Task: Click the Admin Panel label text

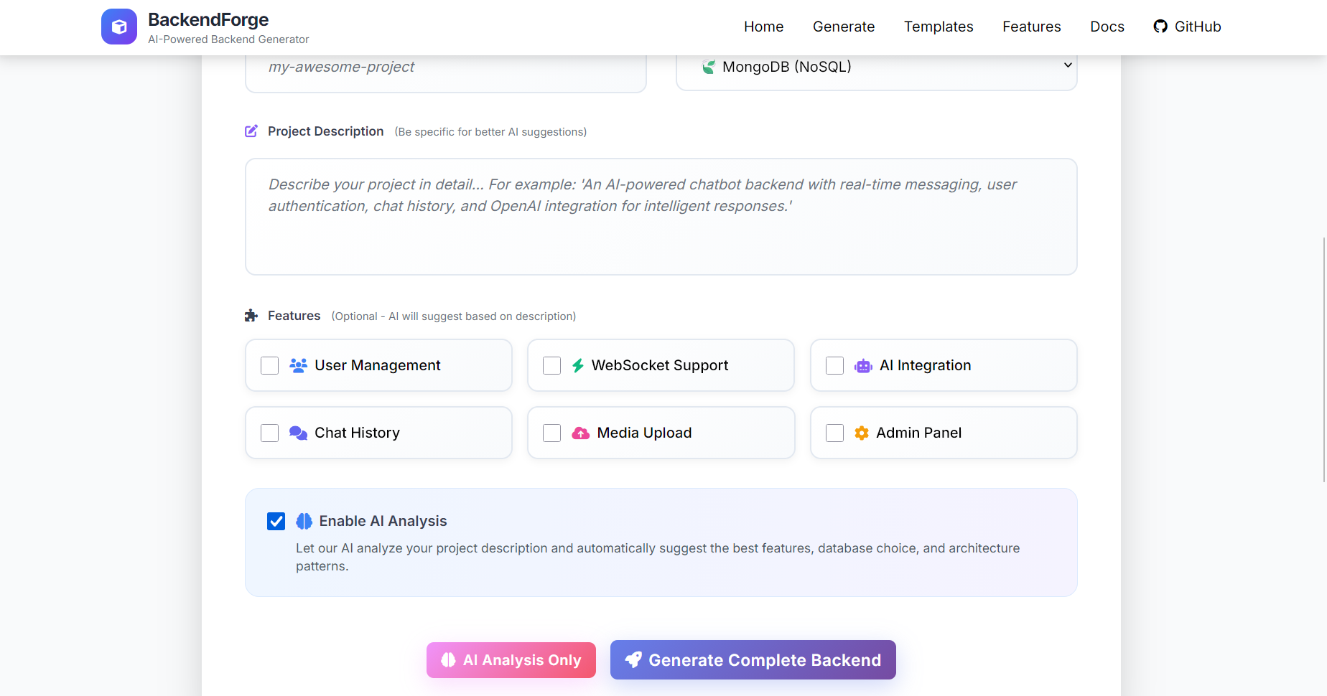Action: [x=919, y=433]
